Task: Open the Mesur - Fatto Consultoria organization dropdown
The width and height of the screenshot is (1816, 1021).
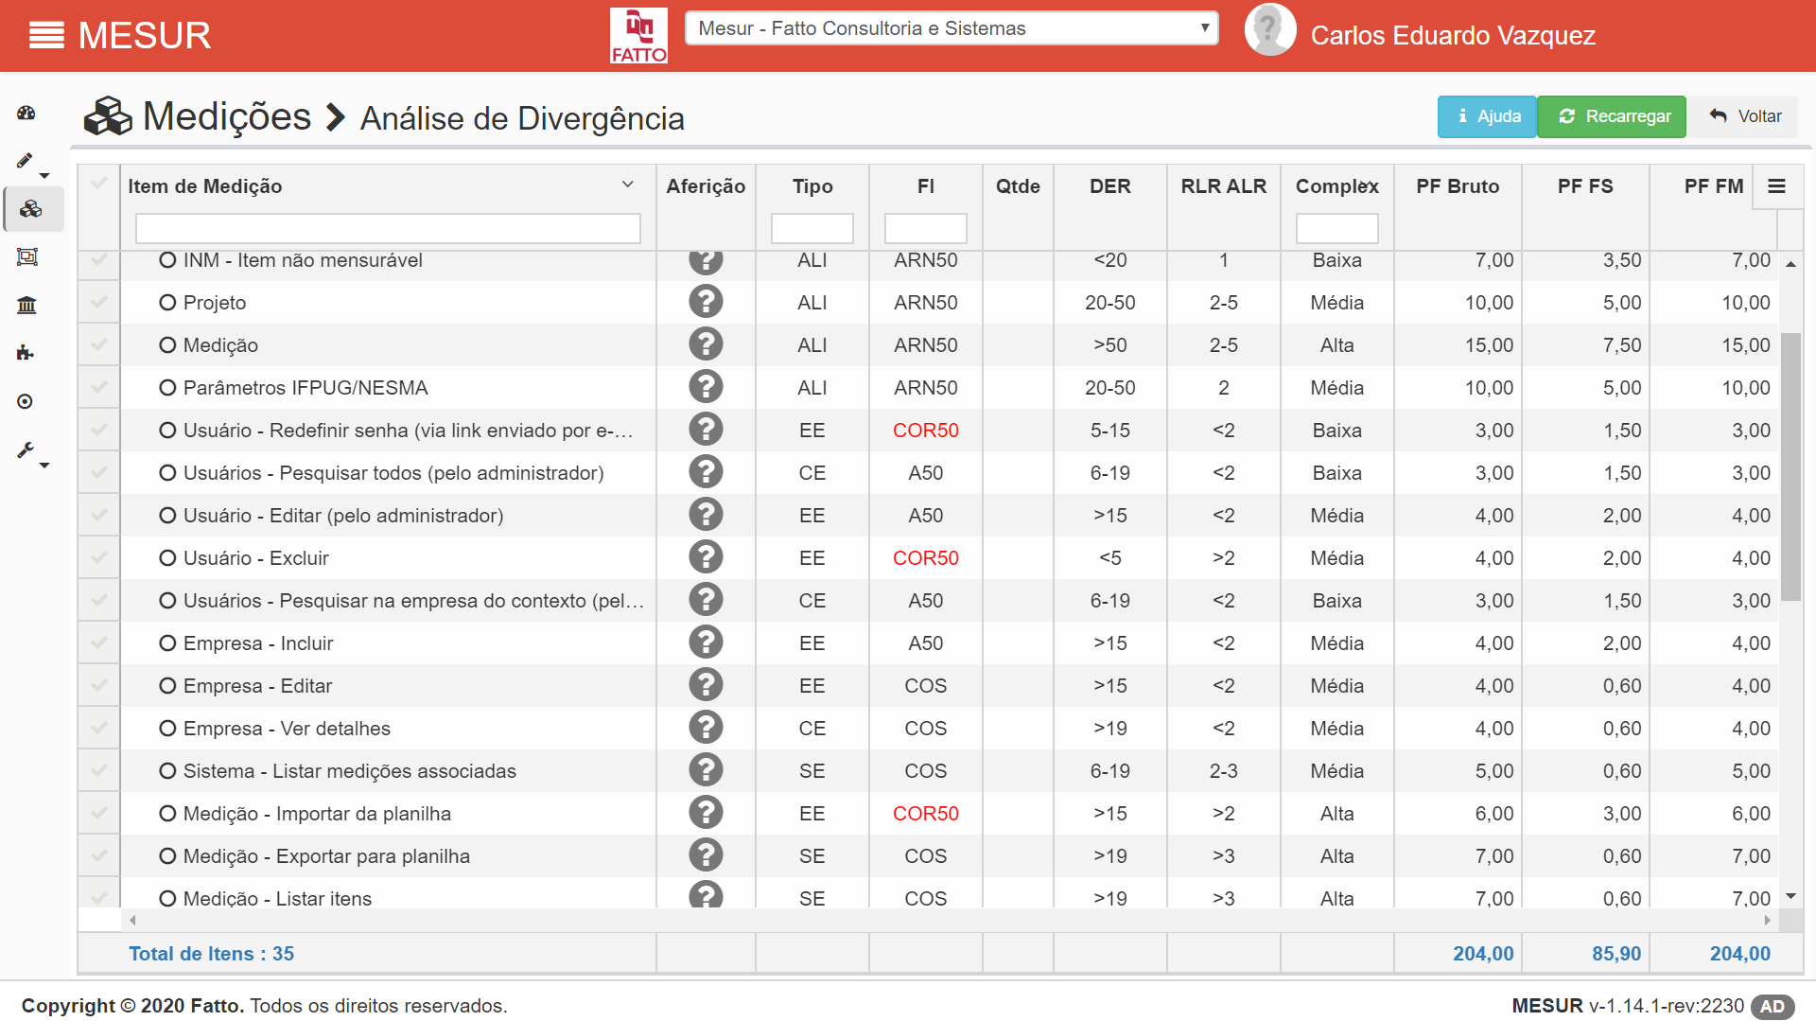Action: click(x=952, y=28)
